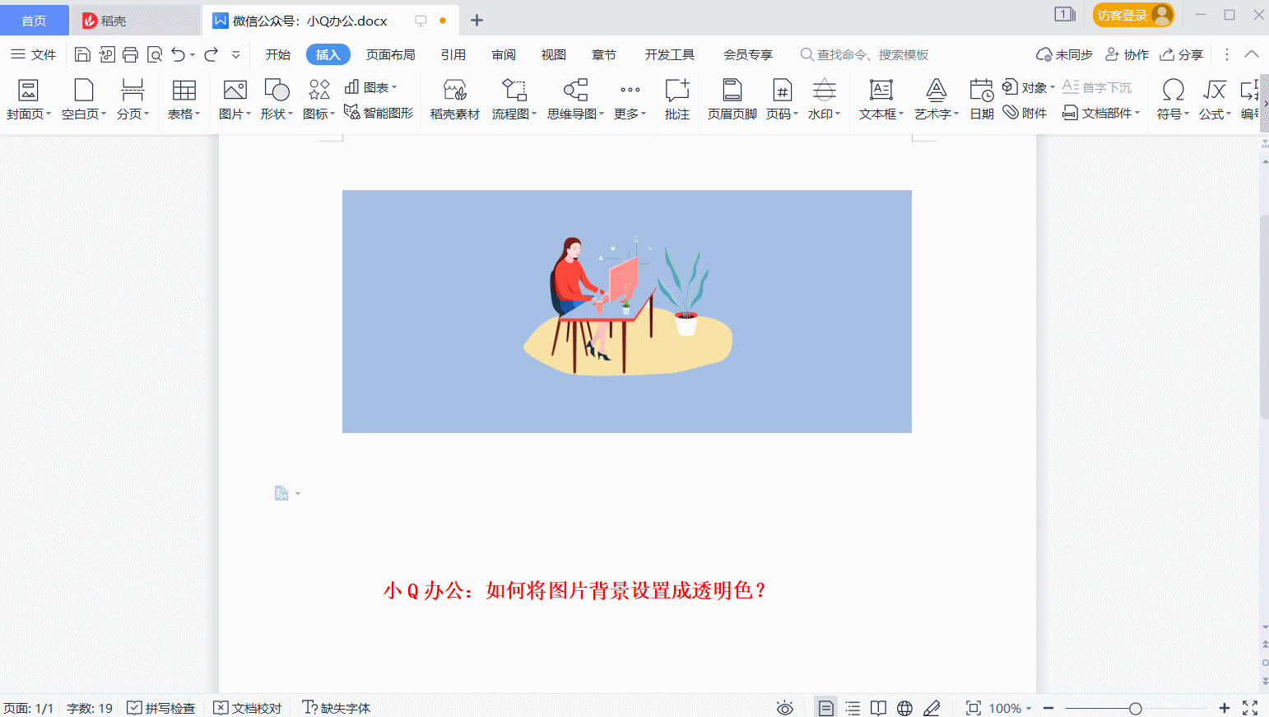Screen dimensions: 1269x717
Task: Open the 艺术字 WordArt dropdown
Action: click(x=936, y=99)
